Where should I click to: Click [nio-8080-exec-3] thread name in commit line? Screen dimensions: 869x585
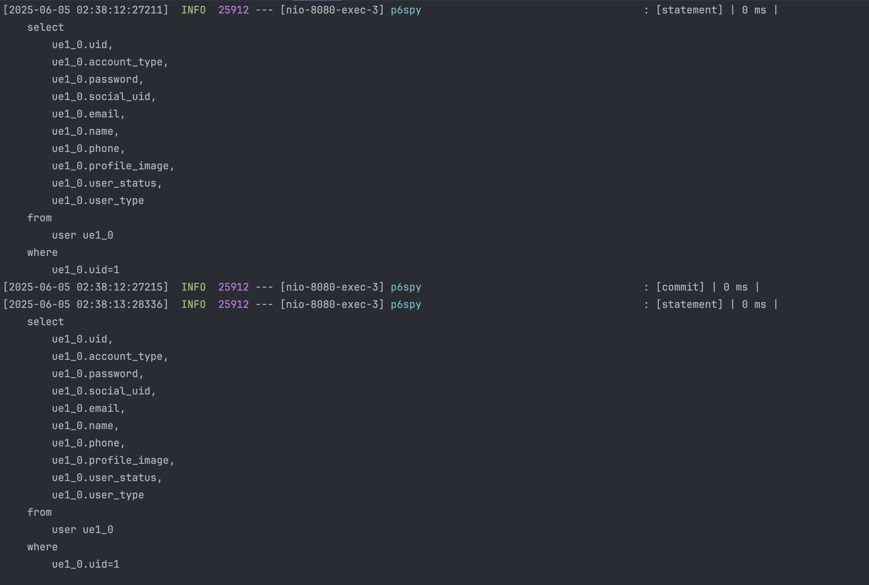(332, 287)
